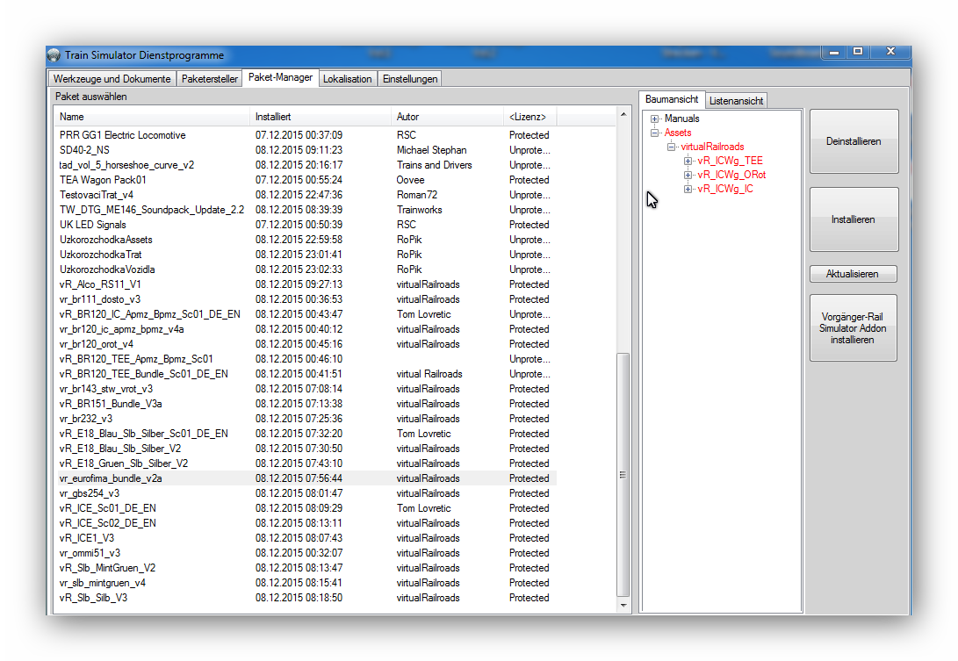
Task: Sort by the Installiert column header
Action: pyautogui.click(x=321, y=117)
